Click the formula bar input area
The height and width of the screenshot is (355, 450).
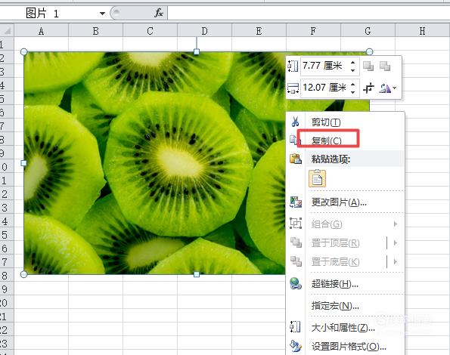point(309,13)
